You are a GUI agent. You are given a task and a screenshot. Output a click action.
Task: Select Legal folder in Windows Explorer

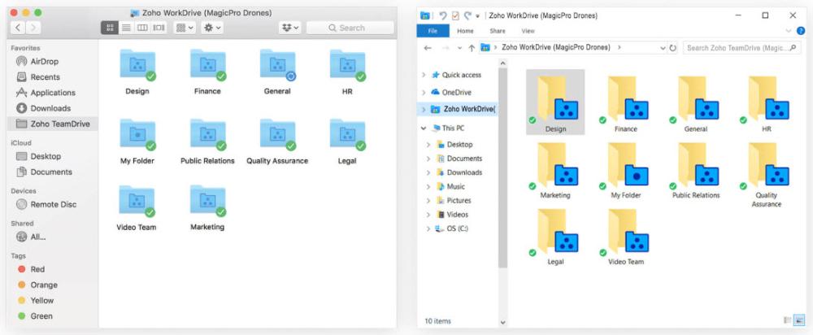pyautogui.click(x=556, y=236)
